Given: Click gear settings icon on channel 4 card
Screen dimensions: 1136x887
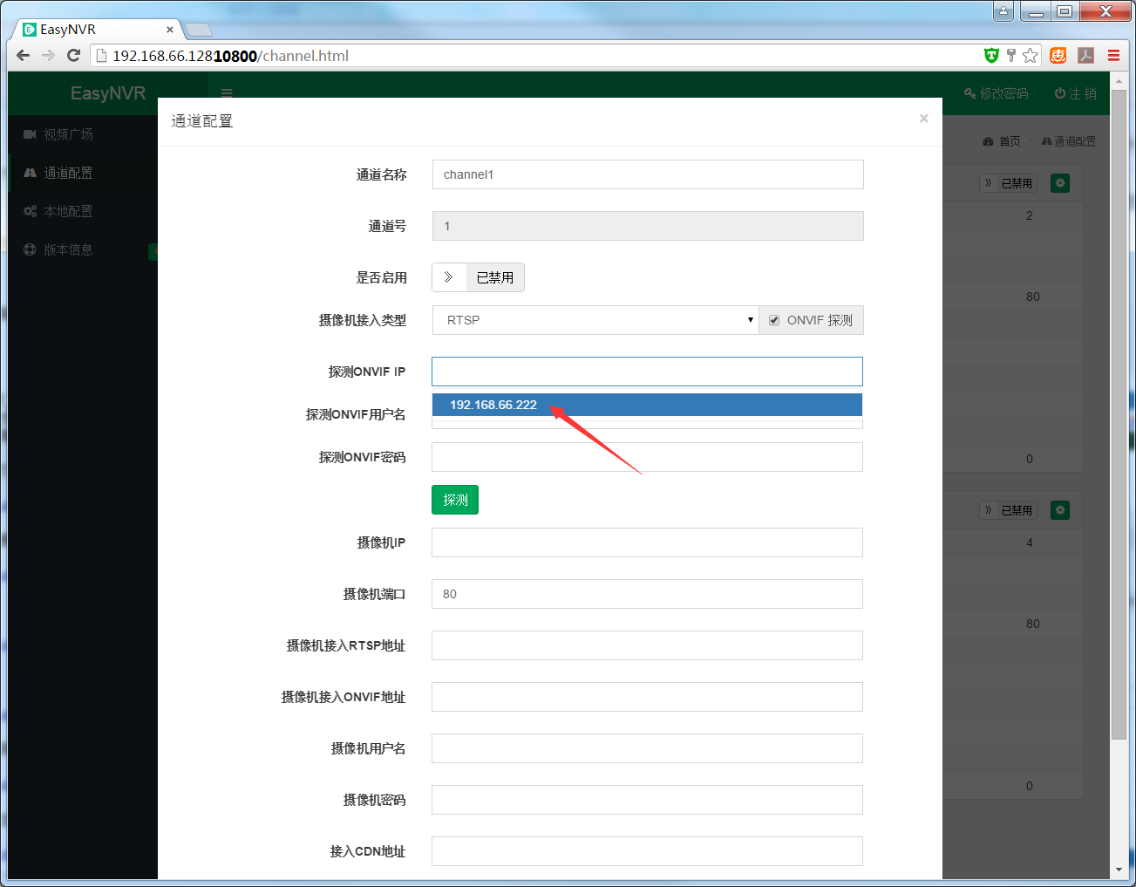Looking at the screenshot, I should pyautogui.click(x=1060, y=510).
